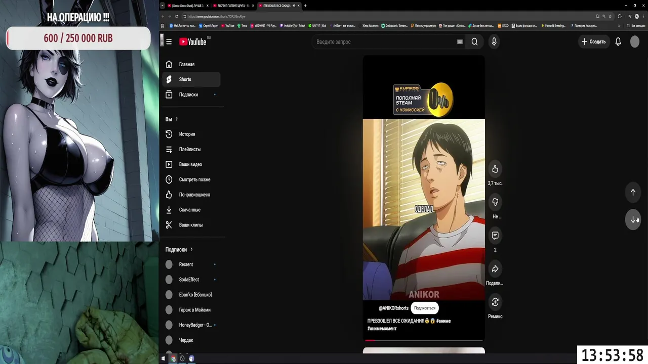Open Скачанные downloads
The height and width of the screenshot is (364, 648).
191,210
